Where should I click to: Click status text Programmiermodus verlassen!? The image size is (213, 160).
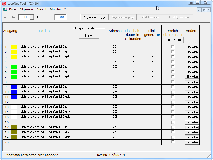tap(31, 155)
